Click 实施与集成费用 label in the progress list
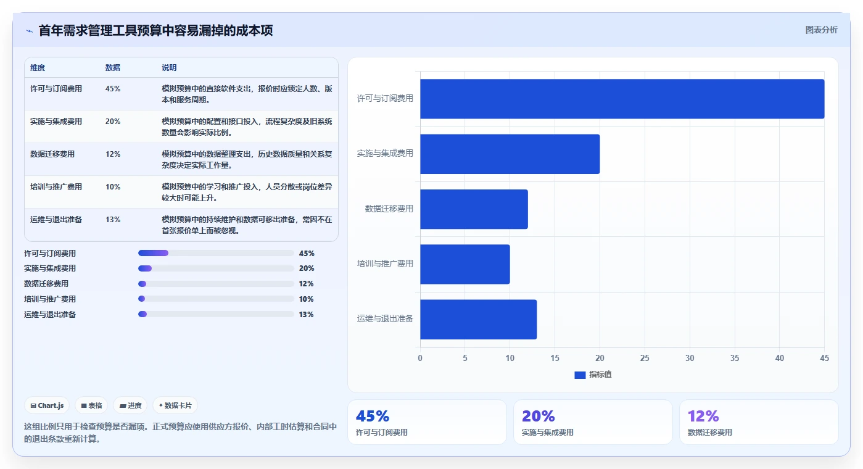The width and height of the screenshot is (863, 469). [50, 268]
